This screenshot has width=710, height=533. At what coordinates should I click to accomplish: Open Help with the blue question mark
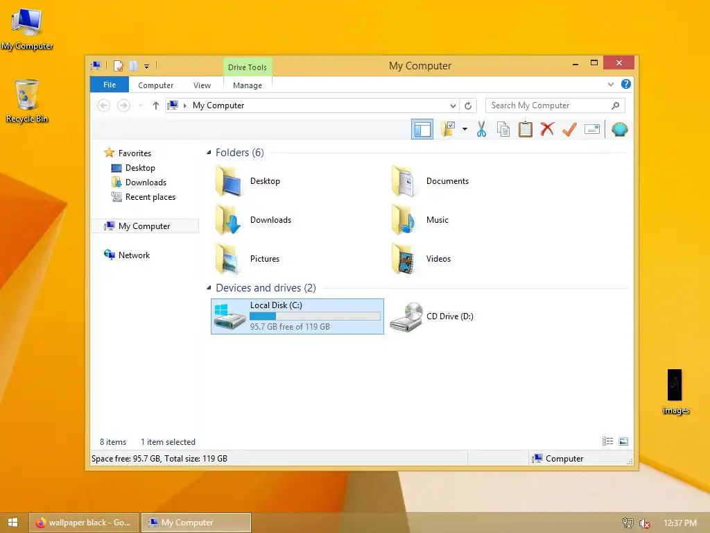(626, 84)
